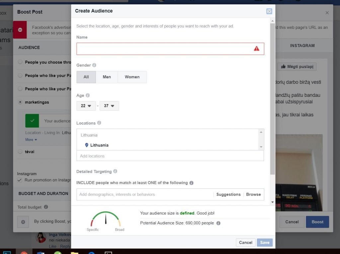This screenshot has height=254, width=340.
Task: Open the Suggestions targeting list
Action: [228, 194]
